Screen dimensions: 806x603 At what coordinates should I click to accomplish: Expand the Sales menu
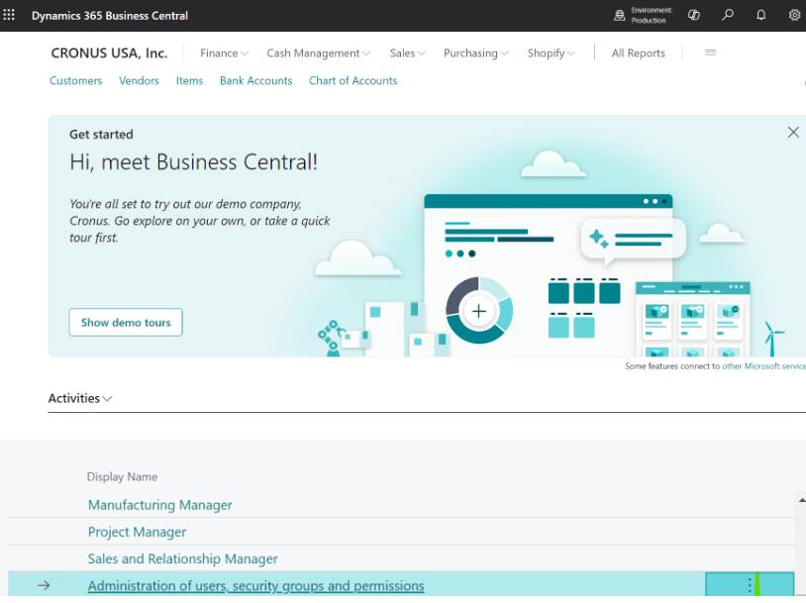[x=407, y=52]
